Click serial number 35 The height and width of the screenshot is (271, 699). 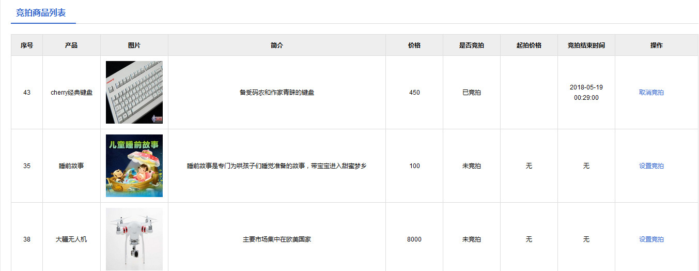click(x=27, y=166)
